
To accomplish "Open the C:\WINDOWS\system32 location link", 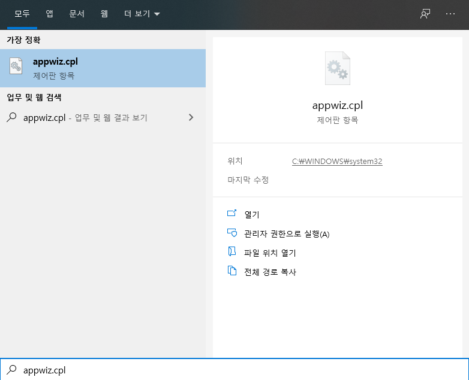I will click(x=337, y=161).
